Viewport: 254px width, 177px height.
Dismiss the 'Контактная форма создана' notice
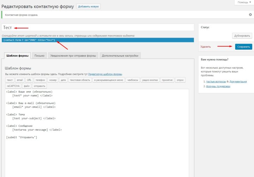tap(250, 15)
